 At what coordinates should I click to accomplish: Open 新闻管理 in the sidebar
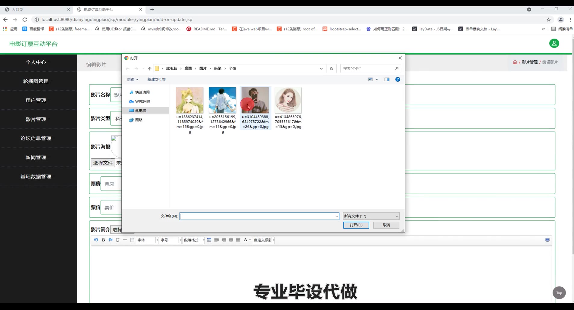point(36,157)
